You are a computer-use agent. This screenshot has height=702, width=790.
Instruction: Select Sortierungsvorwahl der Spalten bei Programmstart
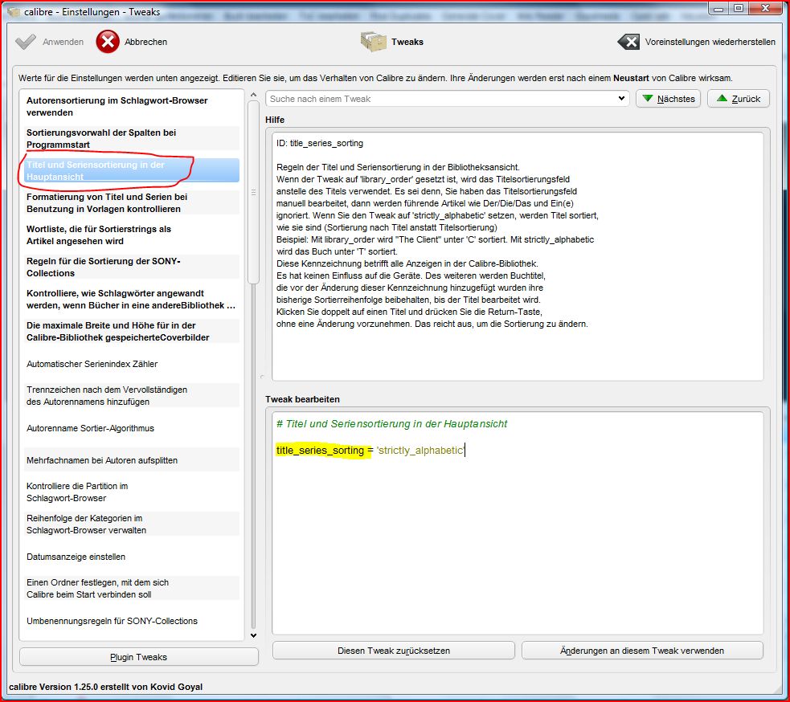132,138
